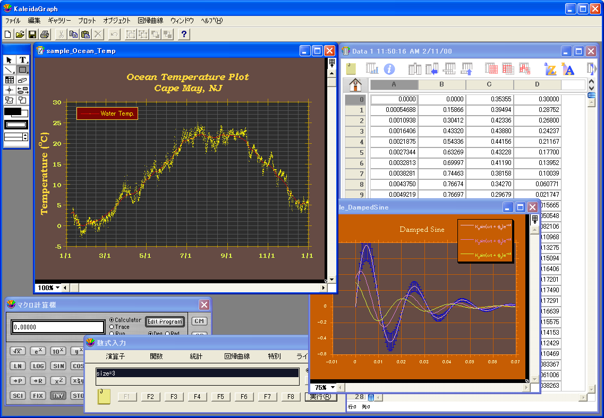The image size is (604, 418).
Task: Select the Deg angle radio button
Action: click(150, 334)
